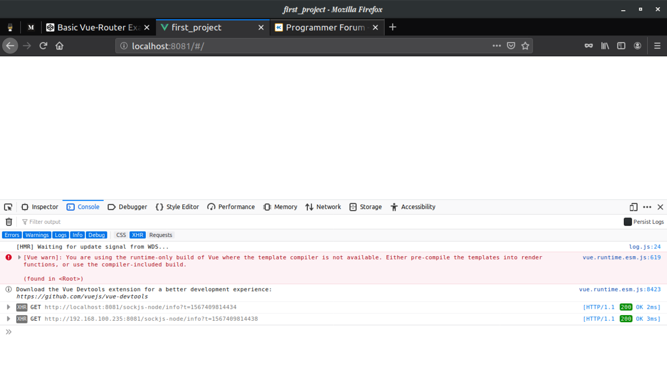
Task: Toggle the Logs filter
Action: pyautogui.click(x=61, y=235)
